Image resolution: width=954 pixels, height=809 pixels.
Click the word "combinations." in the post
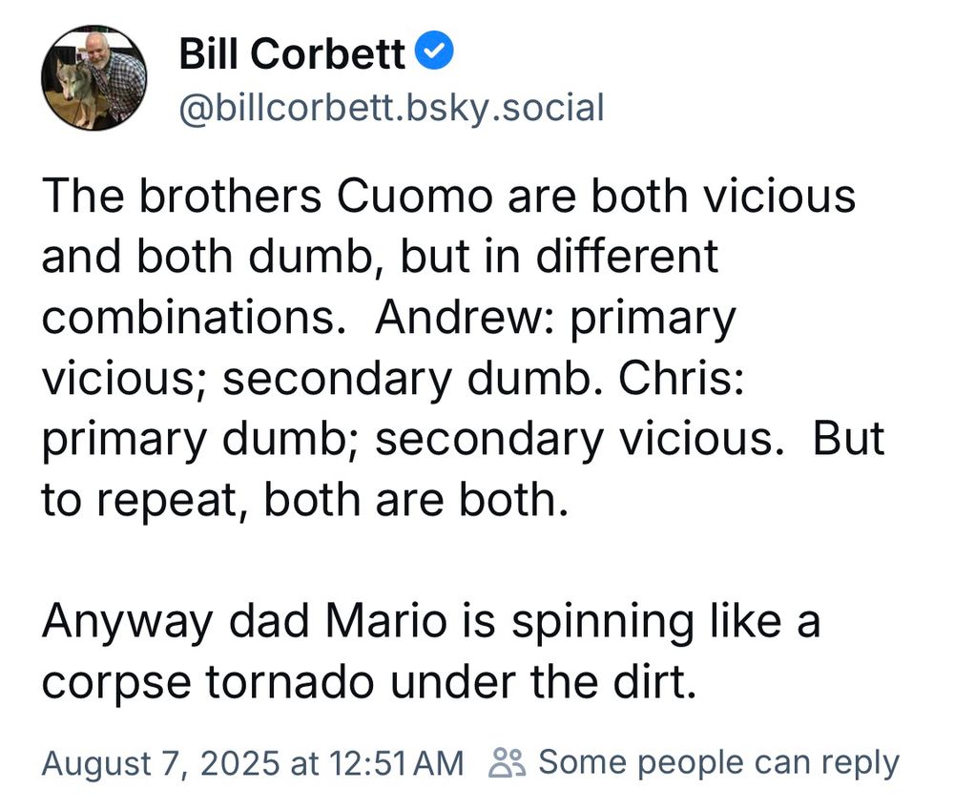pyautogui.click(x=193, y=318)
